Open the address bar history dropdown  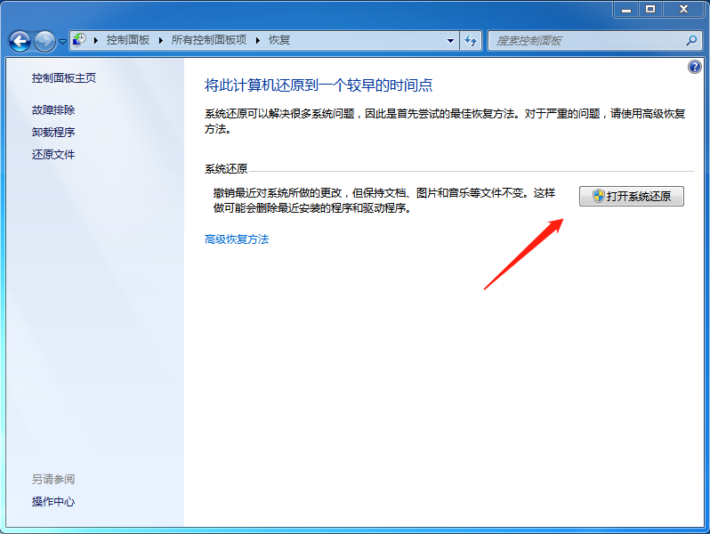coord(450,41)
